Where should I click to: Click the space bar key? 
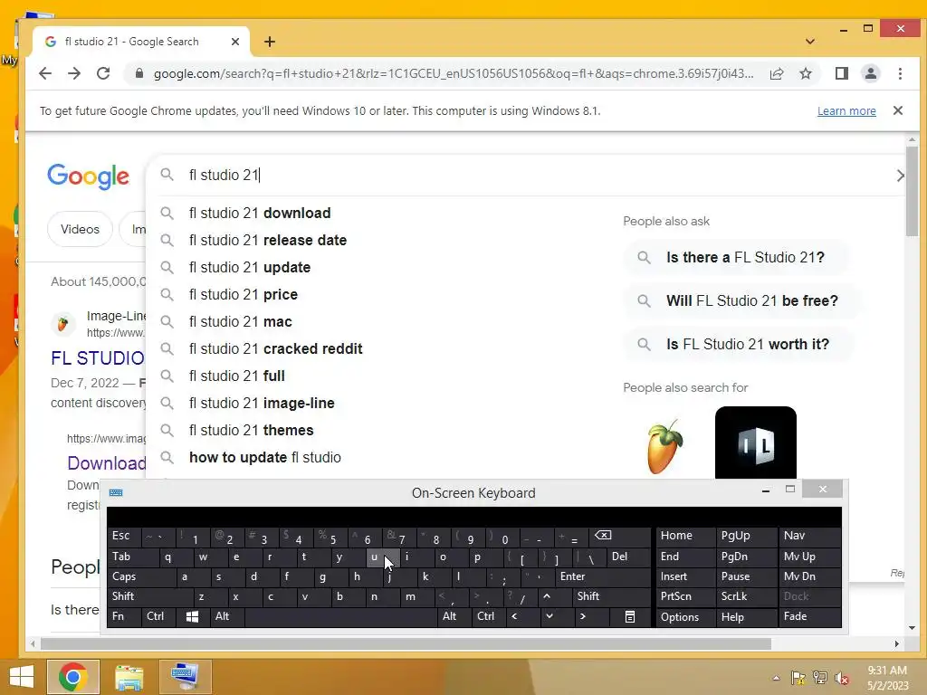click(x=340, y=616)
